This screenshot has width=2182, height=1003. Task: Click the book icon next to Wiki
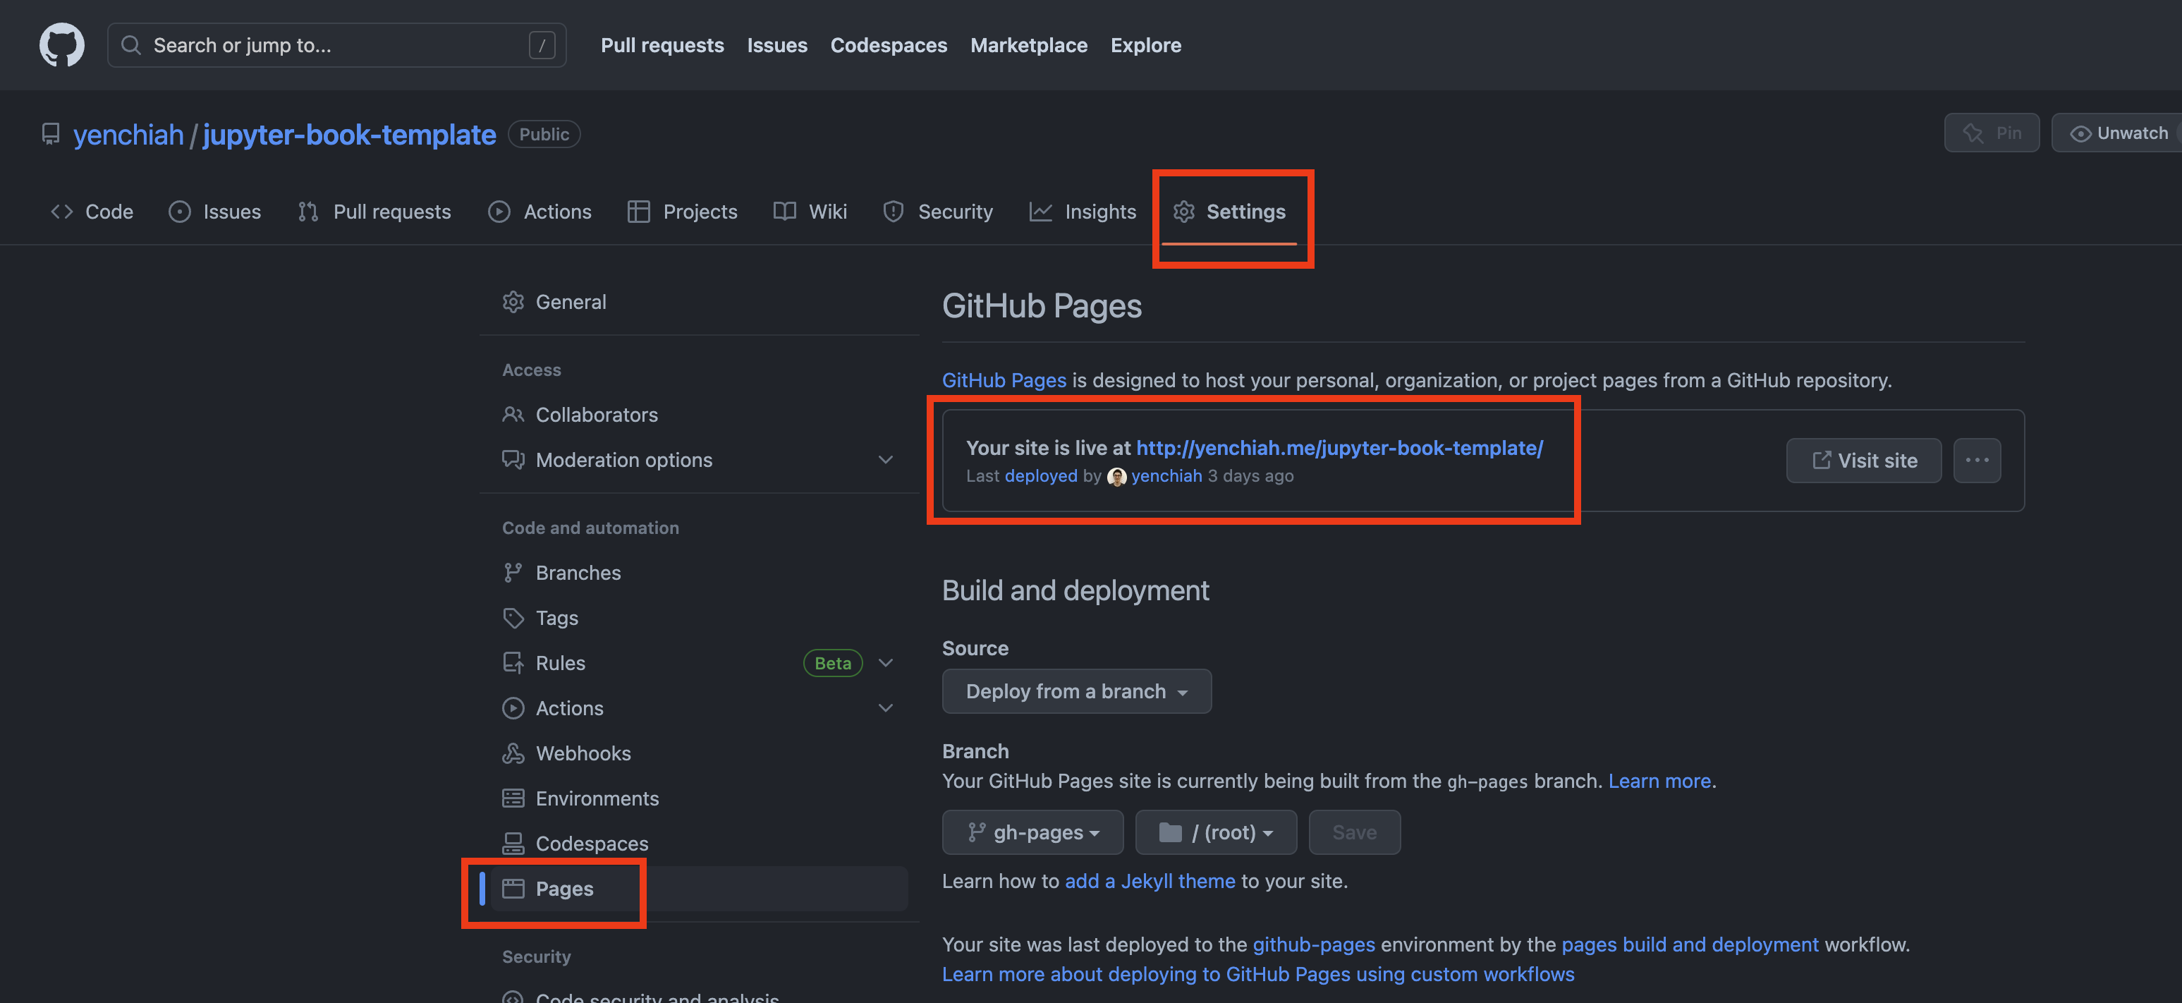[x=784, y=211]
